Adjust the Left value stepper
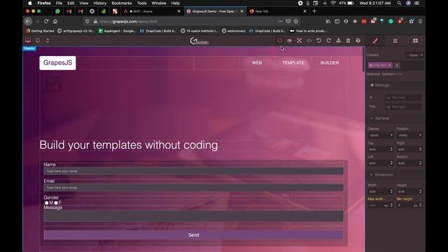The width and height of the screenshot is (448, 252). (391, 163)
